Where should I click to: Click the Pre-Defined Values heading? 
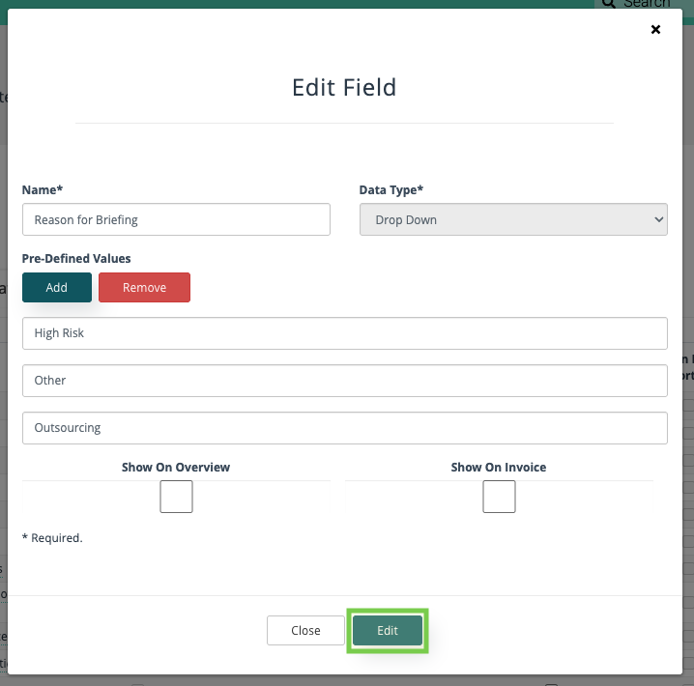point(76,258)
